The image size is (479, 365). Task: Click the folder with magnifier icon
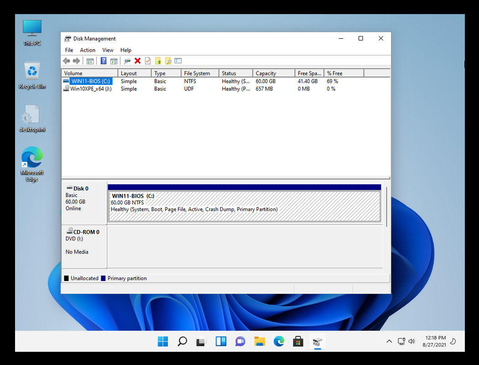point(168,61)
